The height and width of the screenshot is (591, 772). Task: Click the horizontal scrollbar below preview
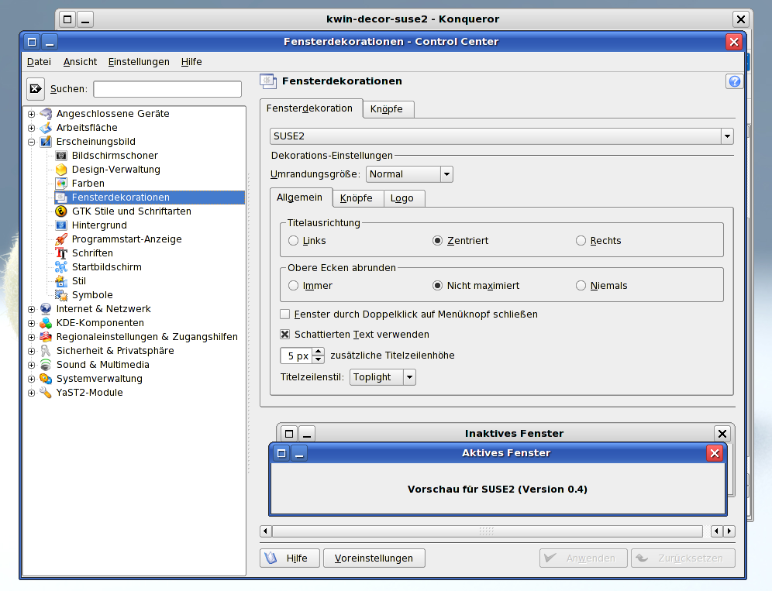[487, 531]
